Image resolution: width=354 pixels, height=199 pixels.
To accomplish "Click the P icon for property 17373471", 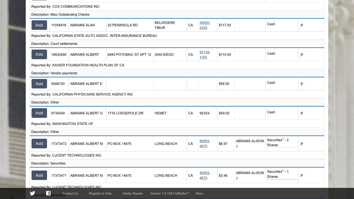I will (x=302, y=176).
